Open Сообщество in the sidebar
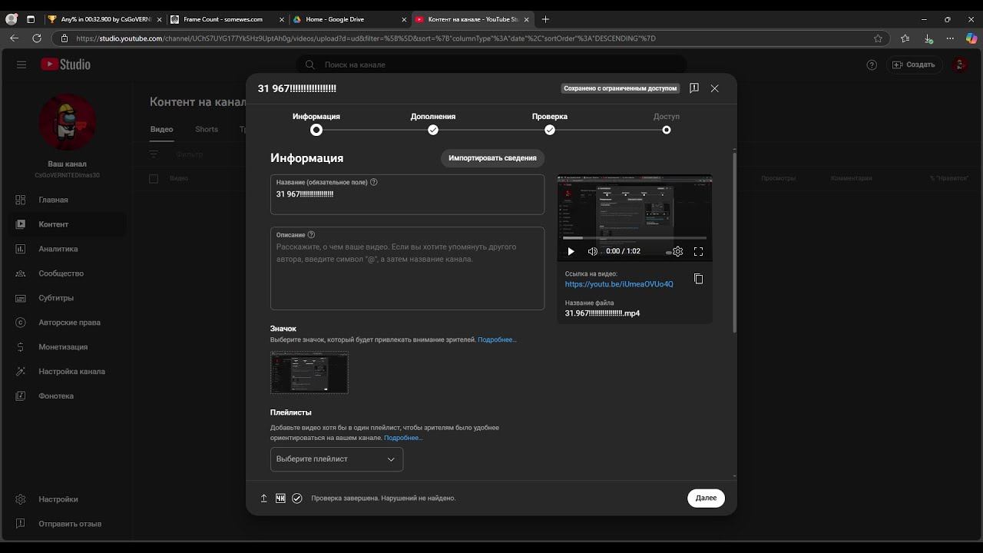Viewport: 983px width, 553px height. 66,273
